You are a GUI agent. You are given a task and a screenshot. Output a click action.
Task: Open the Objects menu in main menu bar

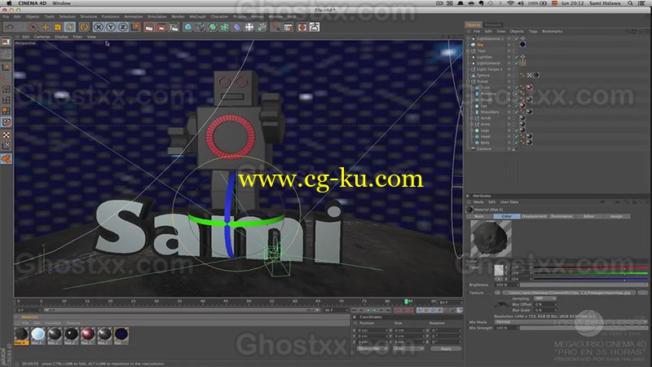point(33,16)
